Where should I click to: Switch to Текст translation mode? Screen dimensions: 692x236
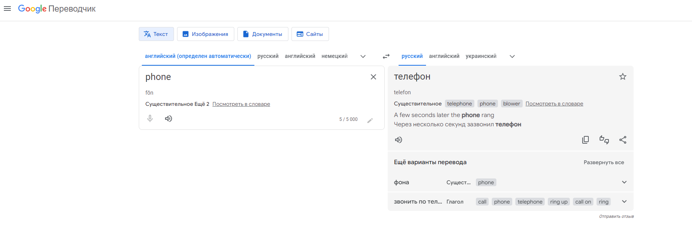[x=156, y=34]
